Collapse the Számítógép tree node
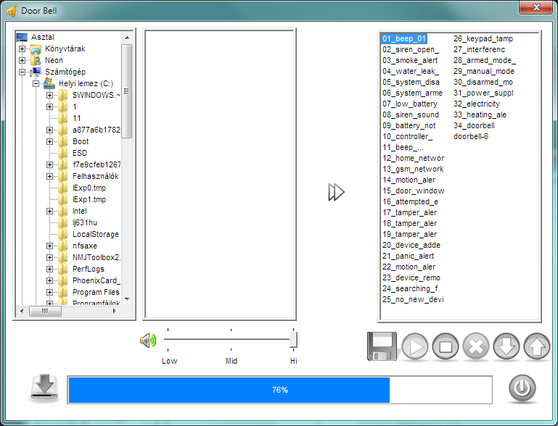558x426 pixels. pyautogui.click(x=22, y=72)
